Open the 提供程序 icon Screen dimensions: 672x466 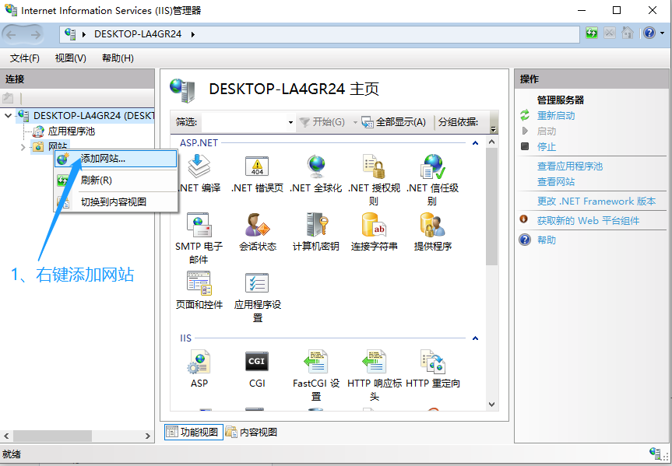click(x=432, y=226)
